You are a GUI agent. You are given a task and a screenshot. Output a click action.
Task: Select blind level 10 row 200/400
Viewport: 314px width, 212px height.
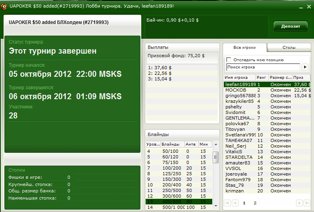click(179, 185)
